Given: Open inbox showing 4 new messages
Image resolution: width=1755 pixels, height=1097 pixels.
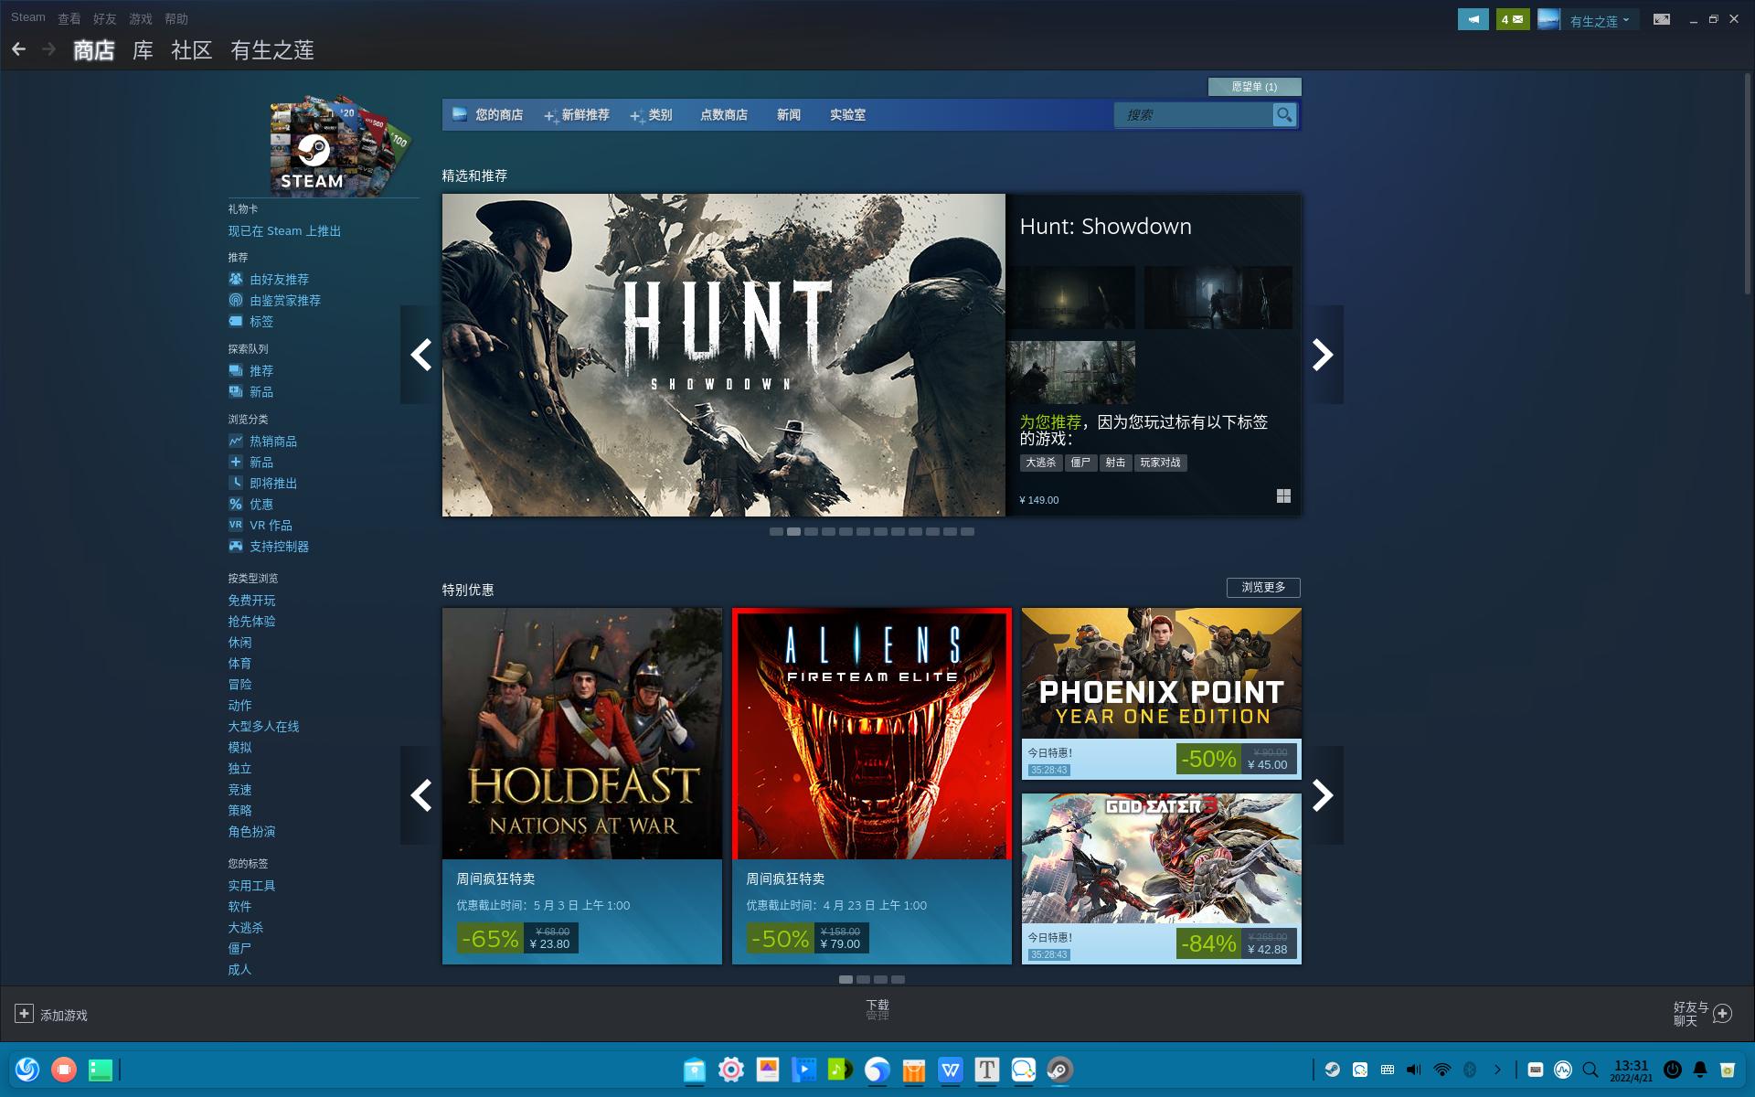Looking at the screenshot, I should (x=1512, y=19).
